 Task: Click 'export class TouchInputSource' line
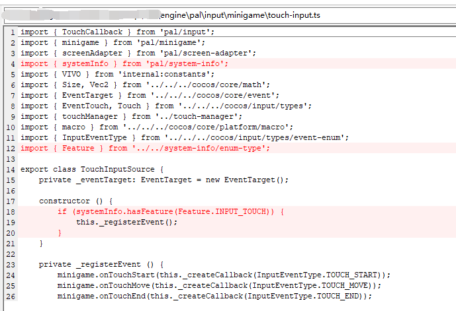(x=92, y=169)
